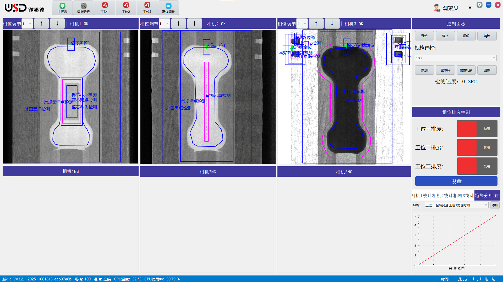Click the 重命名 rename button
The height and width of the screenshot is (282, 503).
[445, 70]
